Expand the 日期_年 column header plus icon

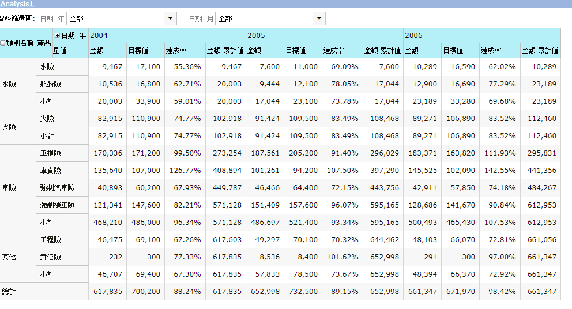point(57,35)
